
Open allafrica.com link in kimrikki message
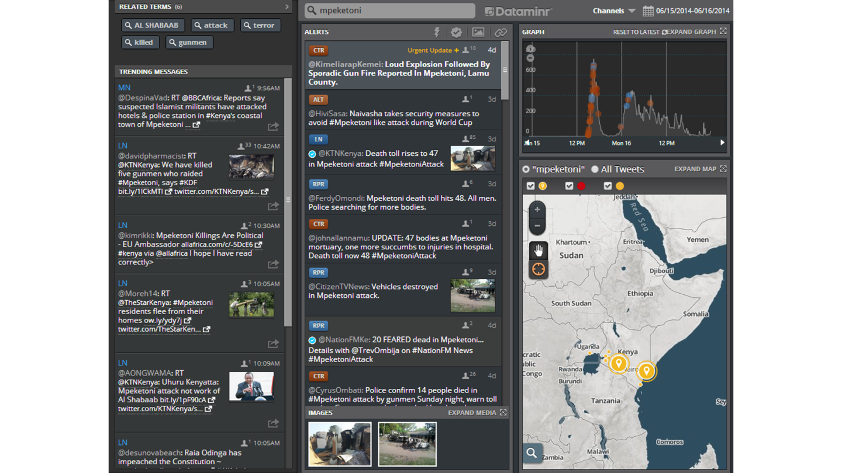tap(222, 245)
